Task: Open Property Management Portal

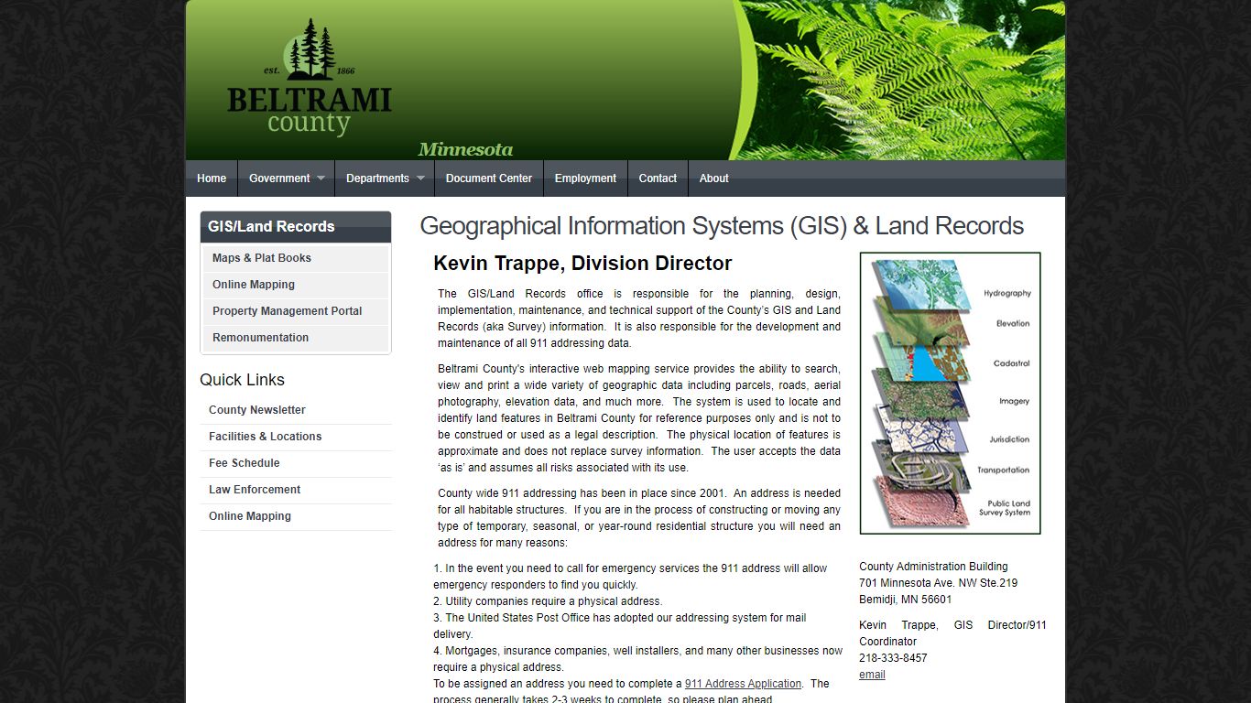Action: (x=296, y=311)
